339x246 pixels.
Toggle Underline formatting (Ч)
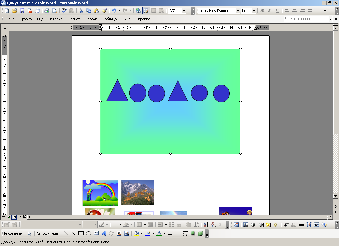pyautogui.click(x=277, y=11)
